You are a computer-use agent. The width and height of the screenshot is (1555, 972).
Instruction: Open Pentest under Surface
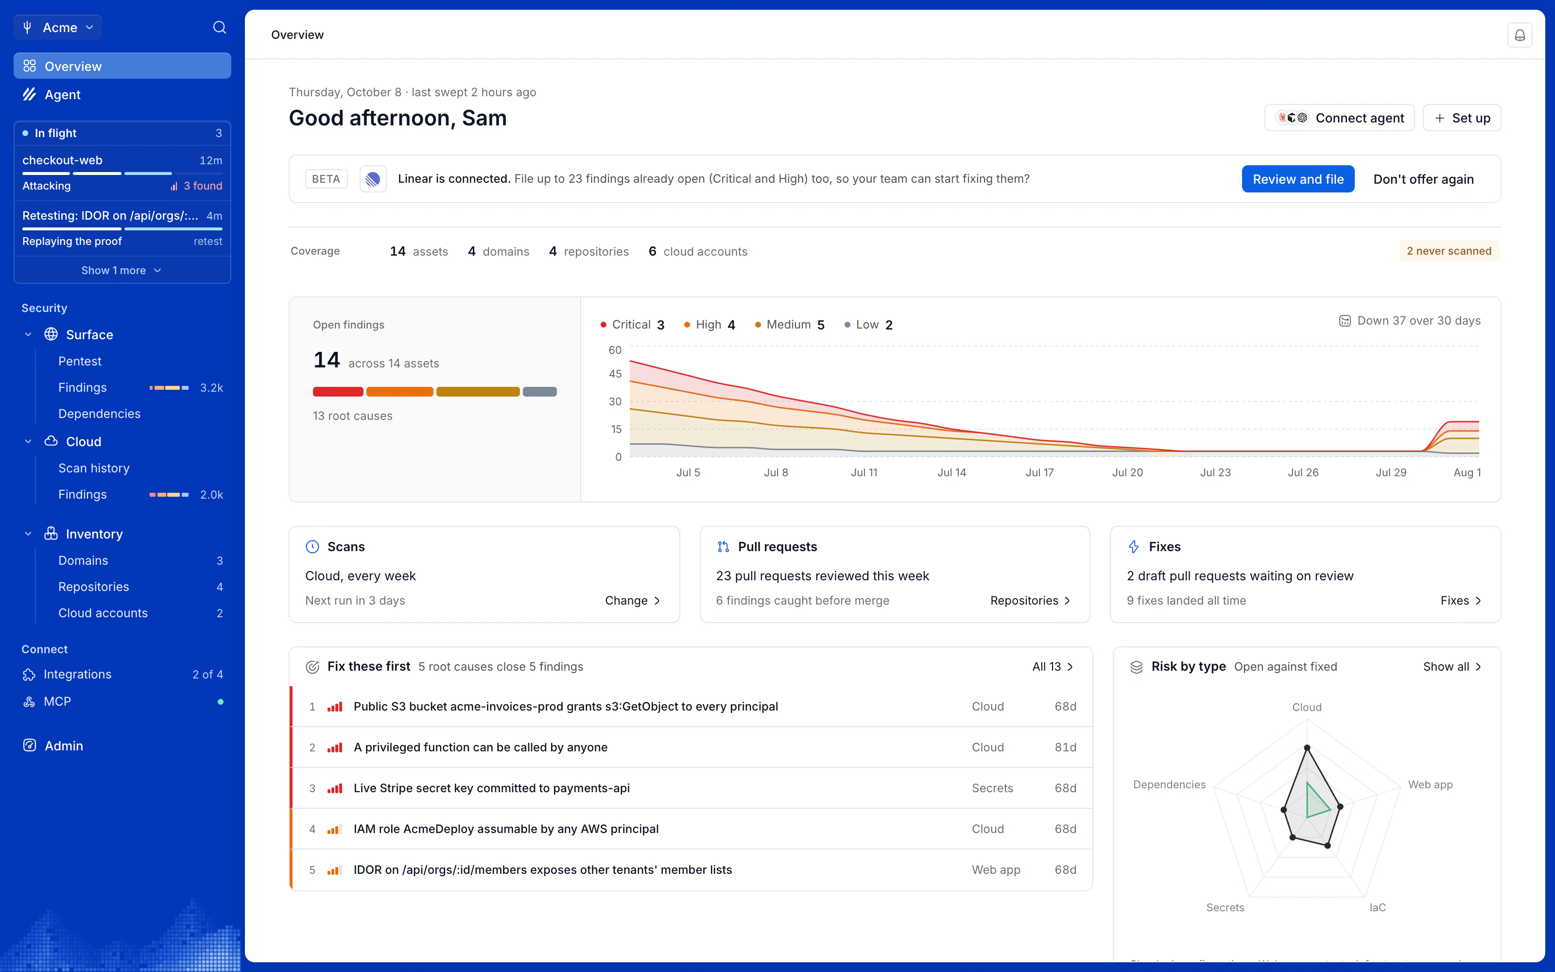coord(80,361)
